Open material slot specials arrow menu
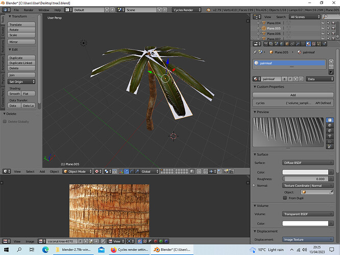 331,72
